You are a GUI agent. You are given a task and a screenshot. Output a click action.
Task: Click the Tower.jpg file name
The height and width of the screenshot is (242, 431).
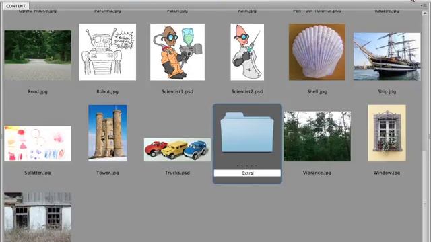pos(108,173)
